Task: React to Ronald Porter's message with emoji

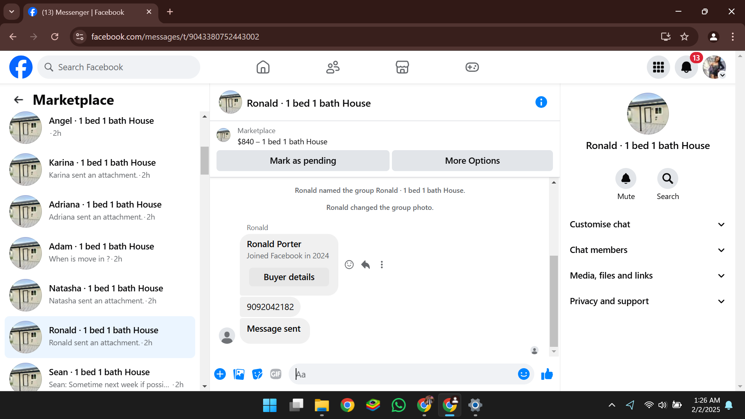Action: tap(349, 265)
